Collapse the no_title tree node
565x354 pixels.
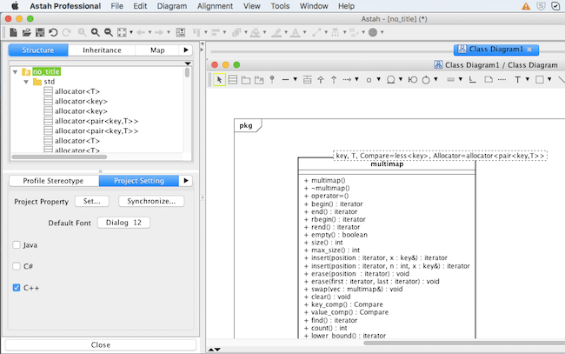[16, 71]
